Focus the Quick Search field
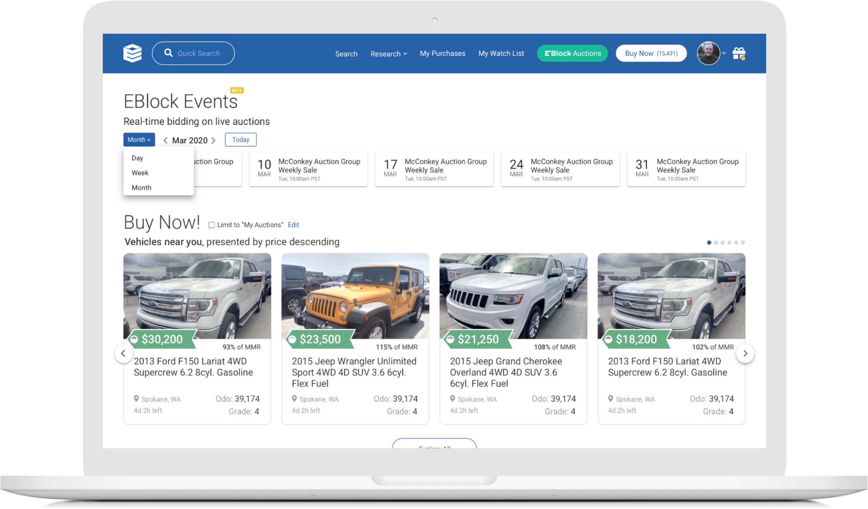The width and height of the screenshot is (868, 509). pos(193,53)
